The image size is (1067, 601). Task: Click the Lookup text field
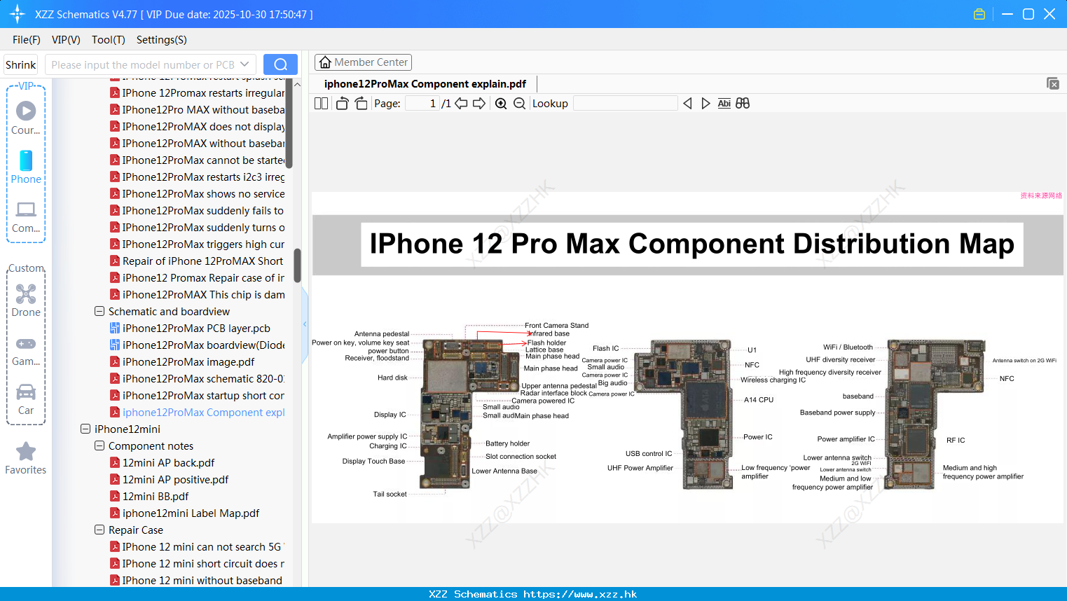[626, 104]
